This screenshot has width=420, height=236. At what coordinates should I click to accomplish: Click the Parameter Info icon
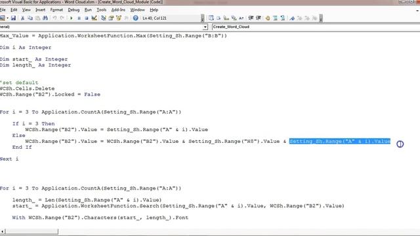coord(234,18)
